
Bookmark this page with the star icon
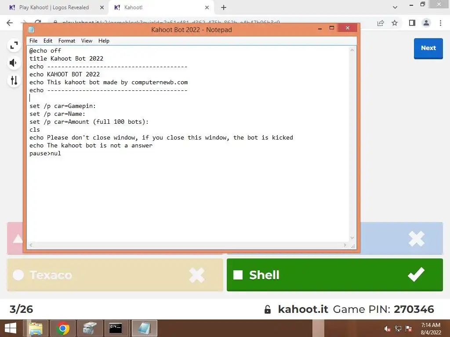tap(395, 23)
